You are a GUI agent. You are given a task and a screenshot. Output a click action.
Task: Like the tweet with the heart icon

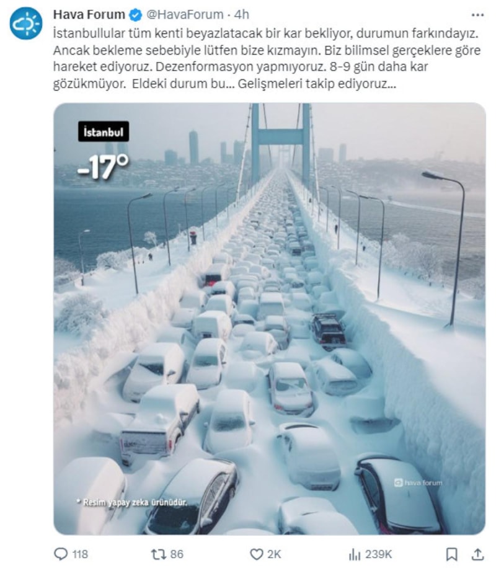(x=257, y=554)
